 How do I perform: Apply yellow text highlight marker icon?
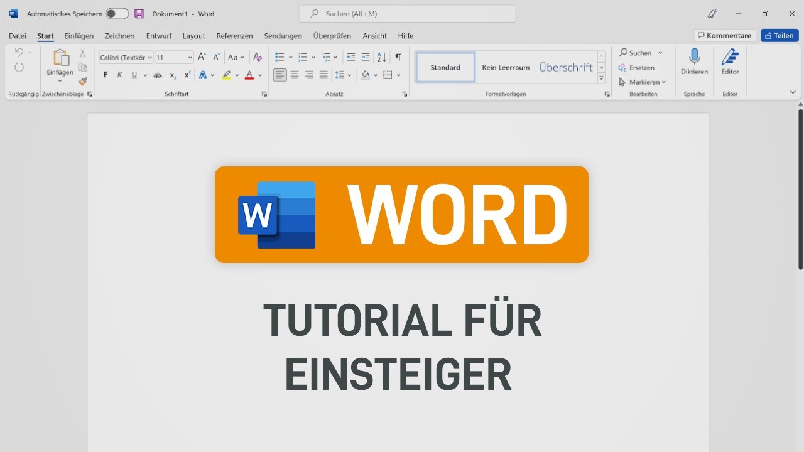click(226, 75)
